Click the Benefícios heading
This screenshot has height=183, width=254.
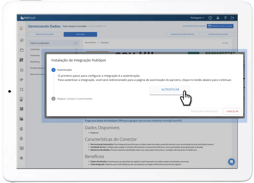click(94, 156)
